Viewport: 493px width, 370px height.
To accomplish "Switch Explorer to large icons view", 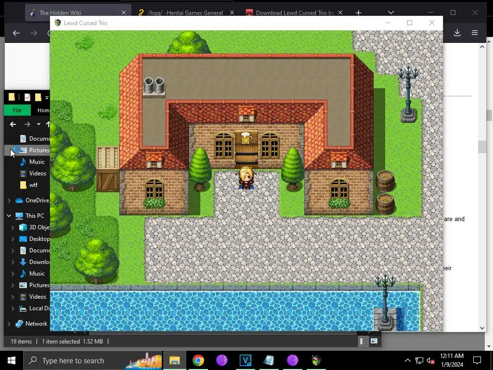I will pyautogui.click(x=374, y=341).
